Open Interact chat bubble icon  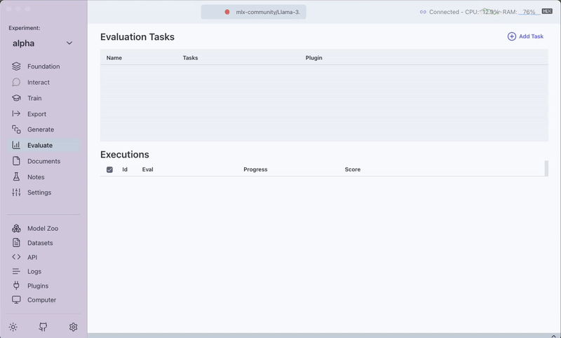coord(16,83)
